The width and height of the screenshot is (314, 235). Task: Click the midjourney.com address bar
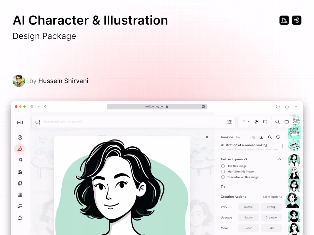[157, 107]
